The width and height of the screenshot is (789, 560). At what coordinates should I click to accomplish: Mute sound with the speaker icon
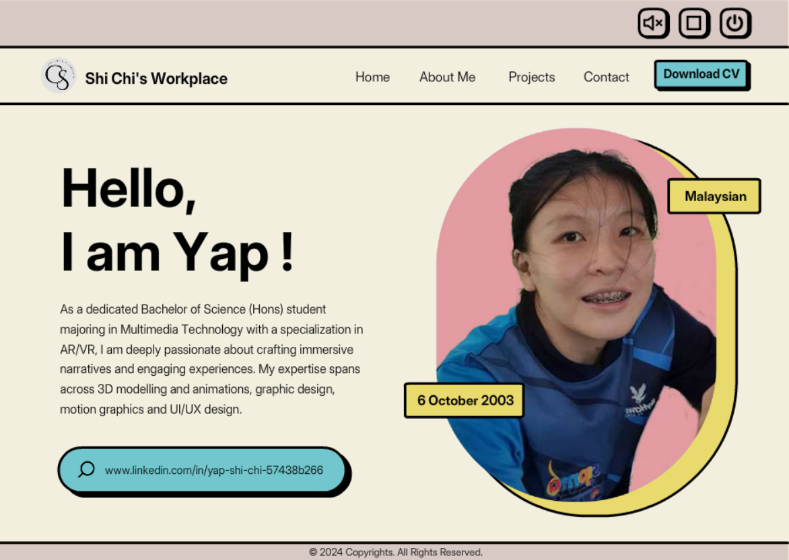click(652, 24)
